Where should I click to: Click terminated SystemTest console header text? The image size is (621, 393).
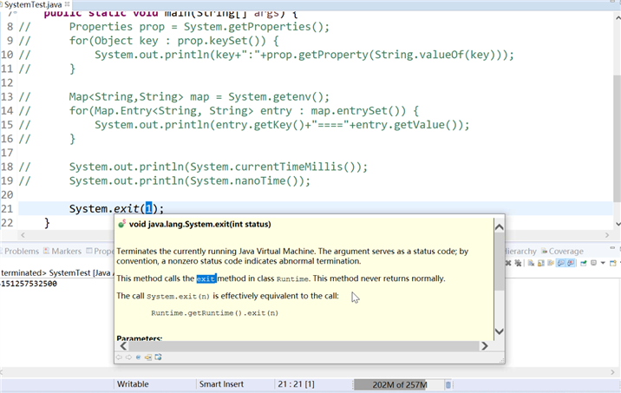(x=56, y=273)
